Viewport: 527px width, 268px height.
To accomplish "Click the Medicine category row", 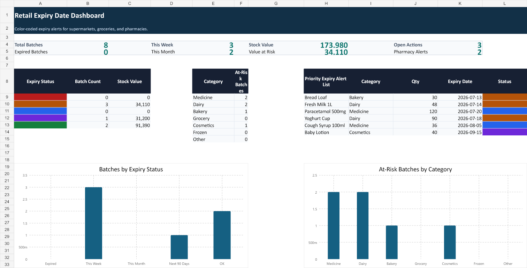I will [220, 97].
